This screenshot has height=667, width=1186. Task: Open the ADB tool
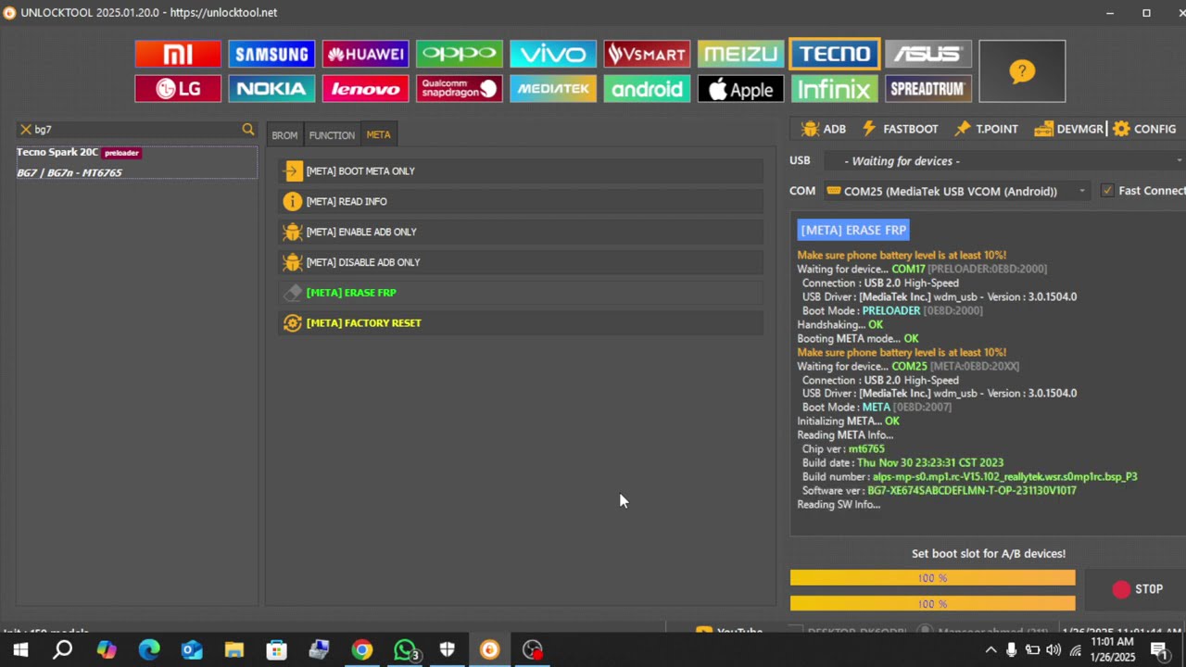coord(824,129)
